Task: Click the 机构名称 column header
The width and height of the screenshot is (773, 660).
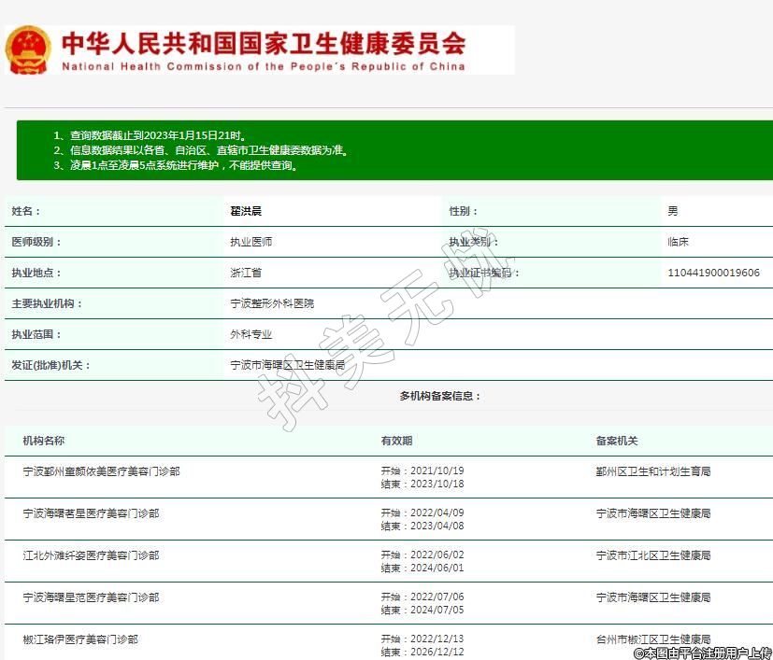Action: pos(44,441)
